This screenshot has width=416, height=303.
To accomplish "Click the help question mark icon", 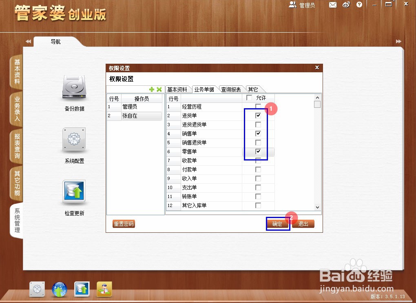I will tap(359, 5).
